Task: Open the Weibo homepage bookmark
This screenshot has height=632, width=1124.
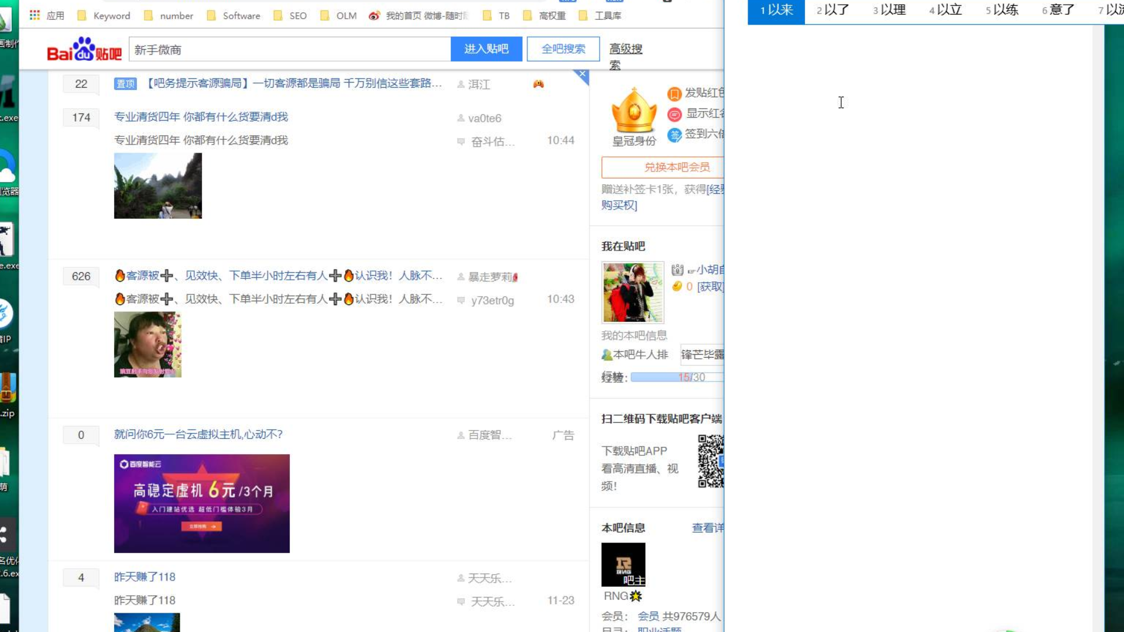Action: pos(419,16)
